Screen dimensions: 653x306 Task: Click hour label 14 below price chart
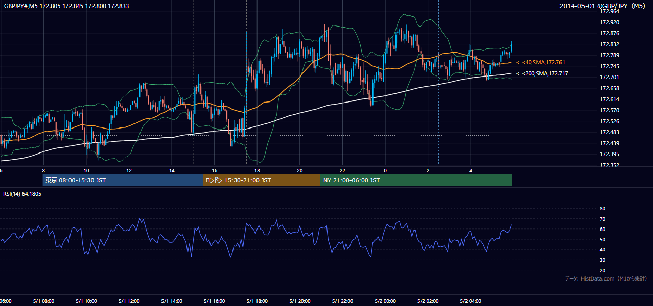tap(172, 170)
